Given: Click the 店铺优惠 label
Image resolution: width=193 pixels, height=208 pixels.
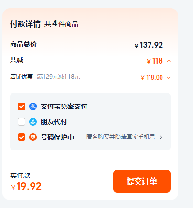Looking at the screenshot, I should [21, 77].
